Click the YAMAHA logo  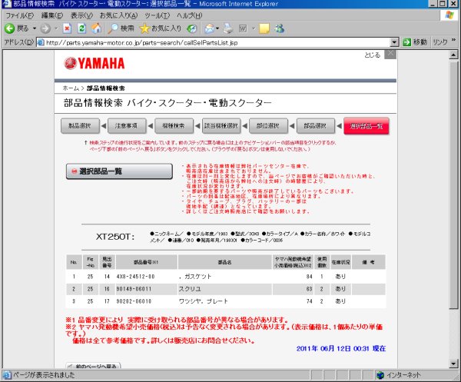click(95, 63)
